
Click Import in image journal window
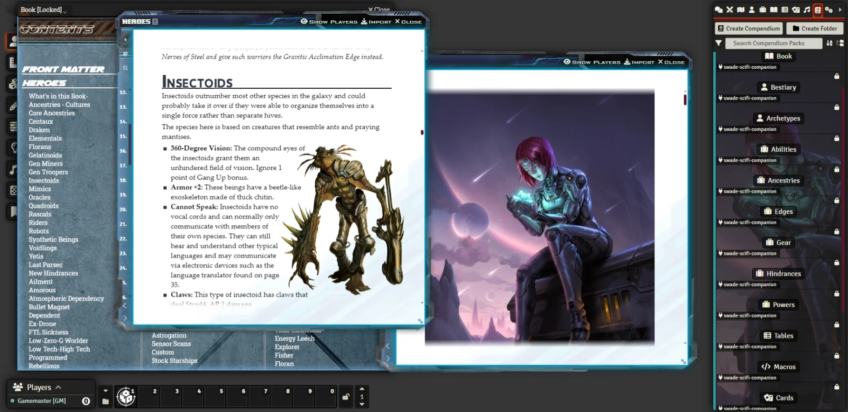[x=639, y=62]
